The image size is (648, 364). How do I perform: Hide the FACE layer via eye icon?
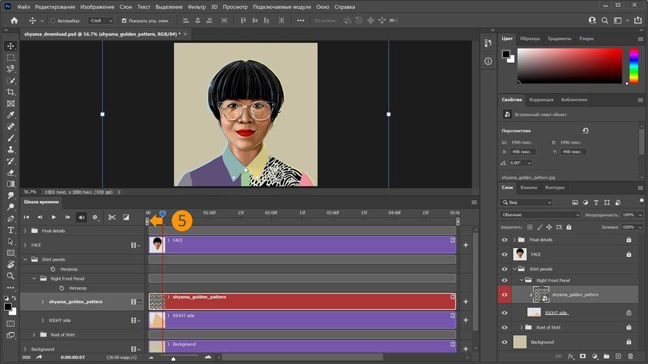pyautogui.click(x=504, y=255)
